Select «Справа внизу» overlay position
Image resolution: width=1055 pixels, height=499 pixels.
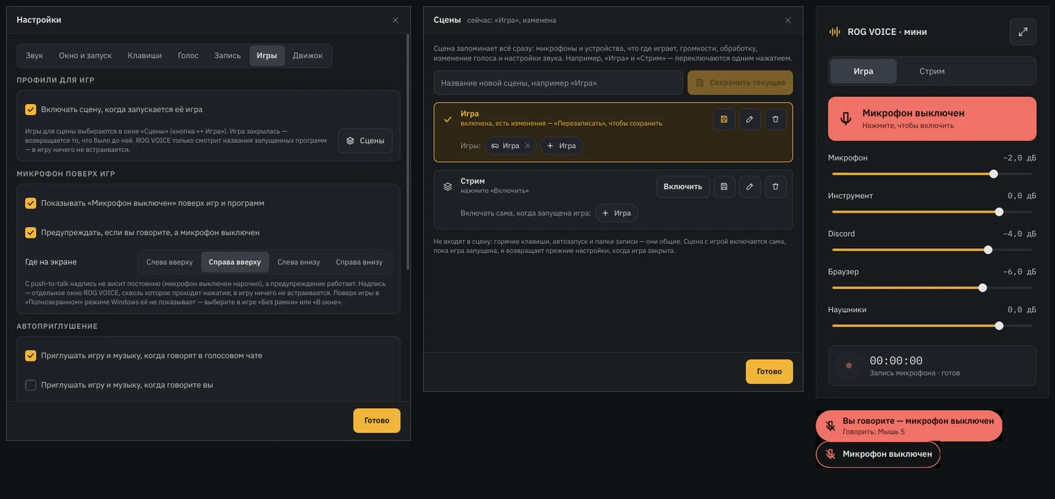(x=359, y=262)
